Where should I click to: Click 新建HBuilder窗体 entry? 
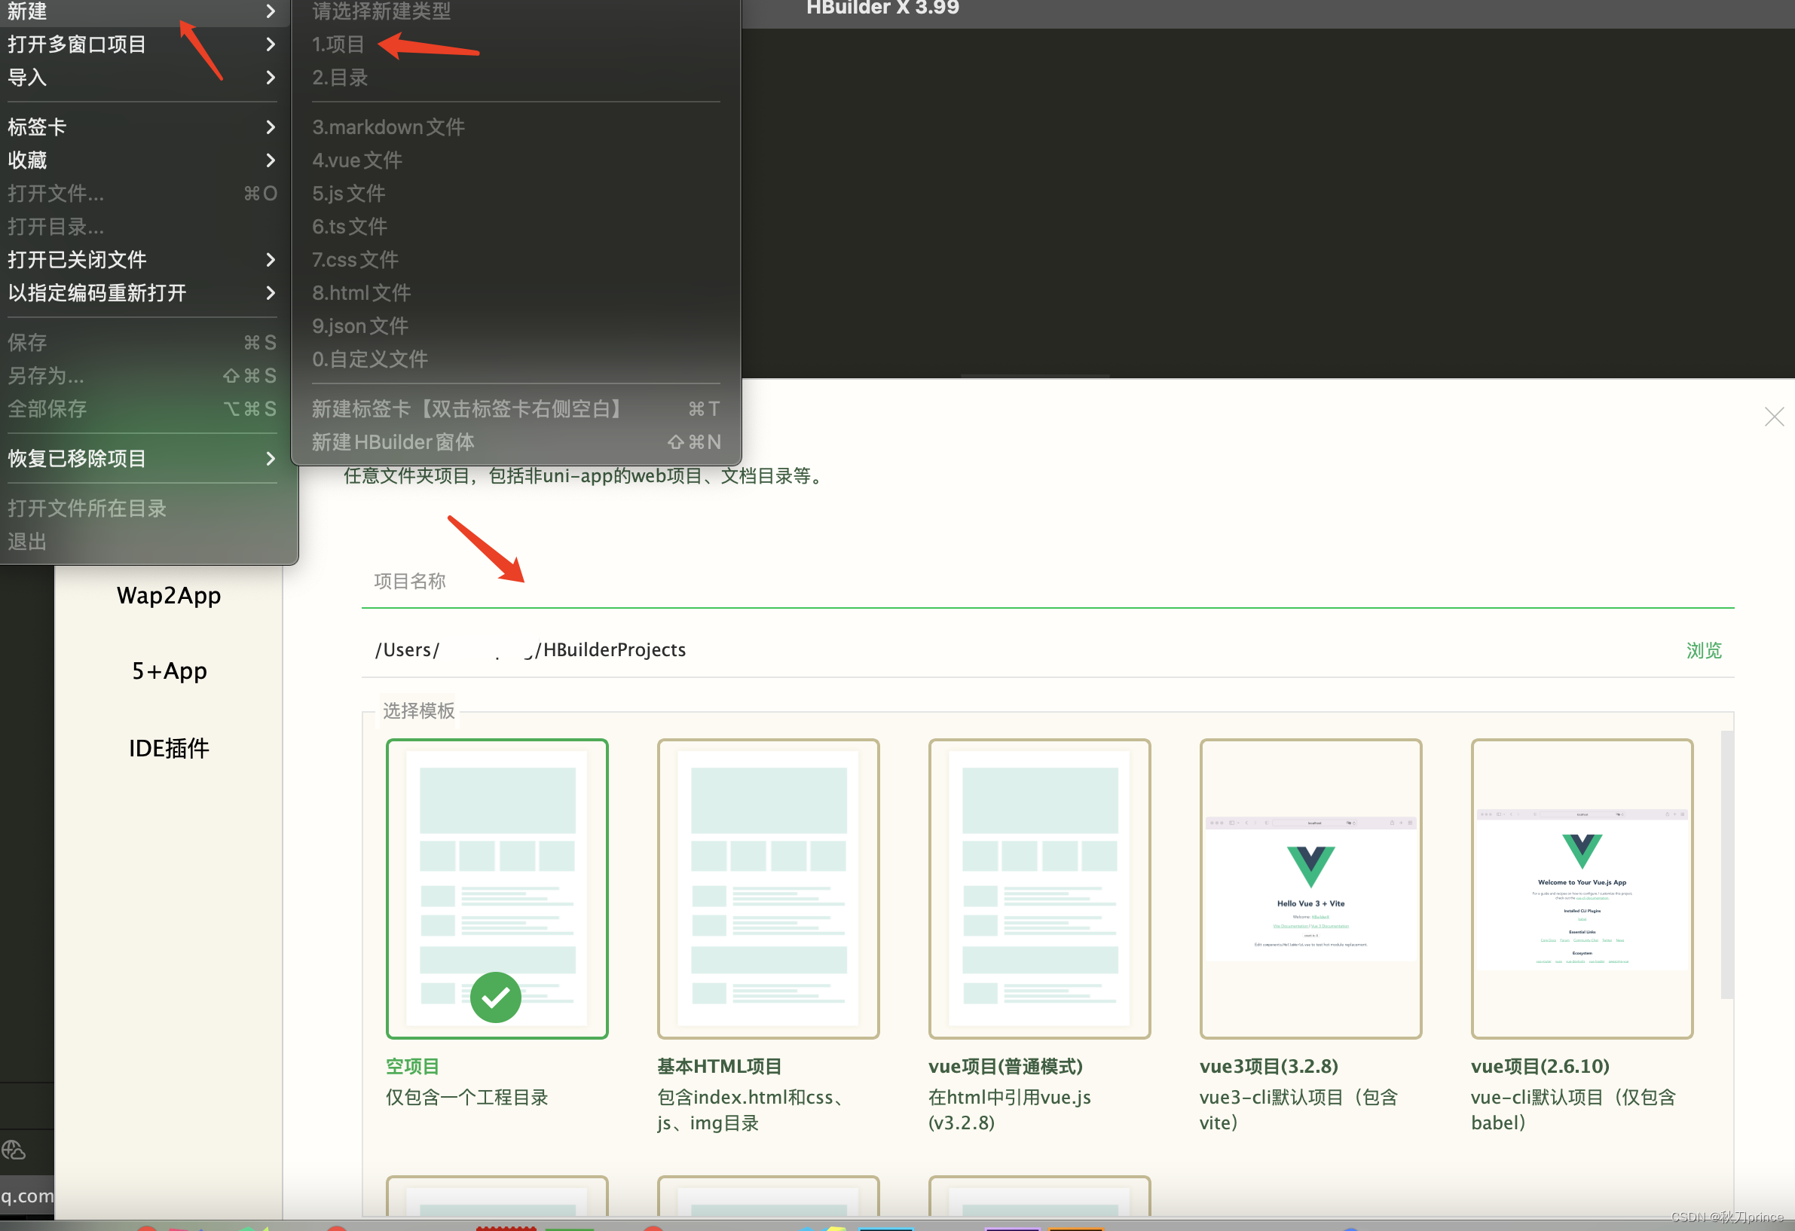pos(515,441)
